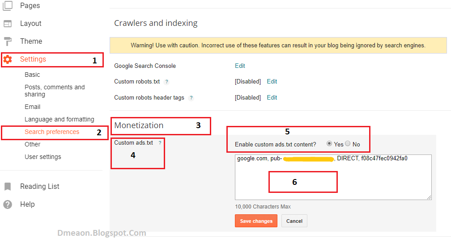
Task: Click the Theme paint roller icon
Action: tap(8, 42)
